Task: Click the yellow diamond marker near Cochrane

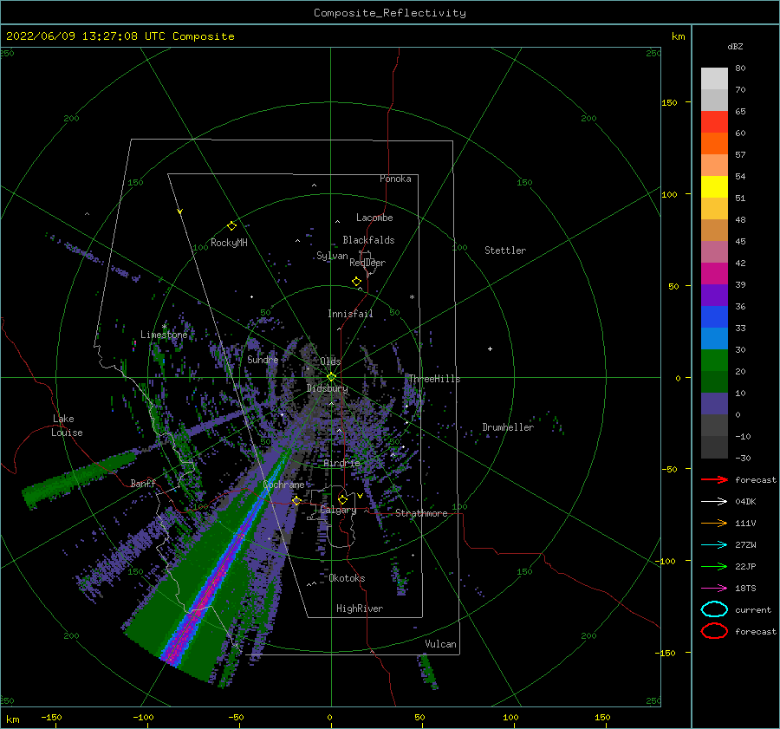Action: [296, 500]
